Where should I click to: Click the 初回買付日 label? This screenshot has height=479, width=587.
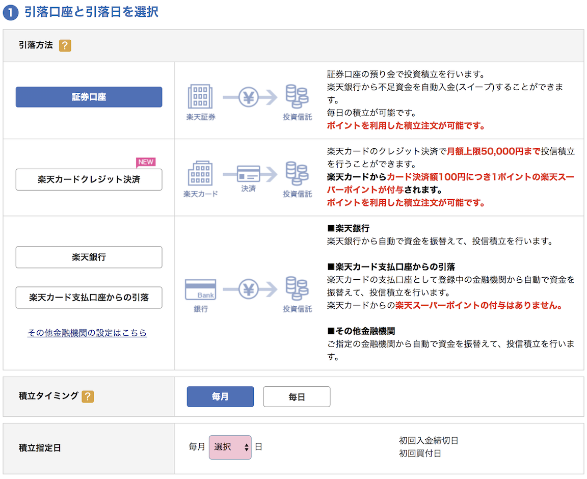click(x=420, y=454)
